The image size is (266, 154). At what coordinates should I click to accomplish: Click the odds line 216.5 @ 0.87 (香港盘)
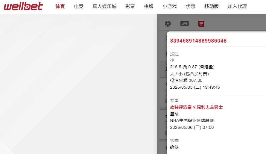(x=192, y=67)
